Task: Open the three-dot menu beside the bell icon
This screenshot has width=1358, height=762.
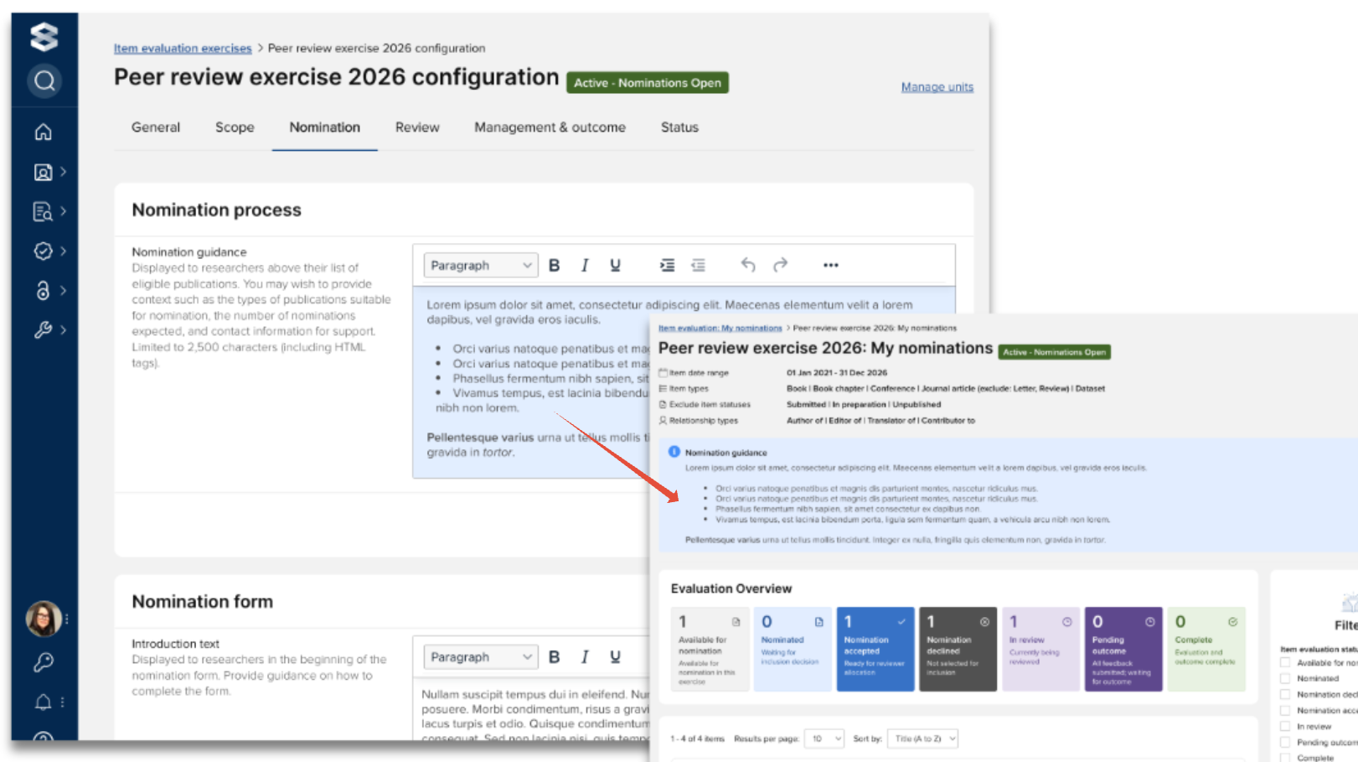Action: coord(63,702)
